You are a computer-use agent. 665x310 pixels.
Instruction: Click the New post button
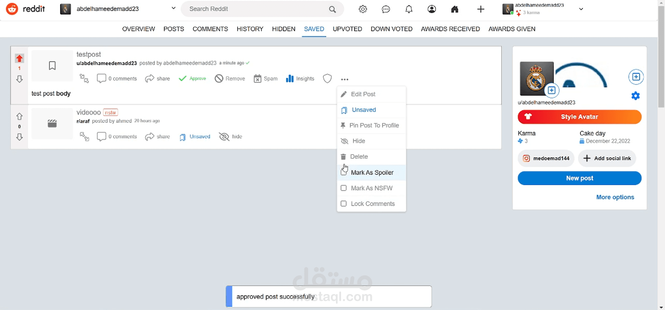[x=579, y=178]
